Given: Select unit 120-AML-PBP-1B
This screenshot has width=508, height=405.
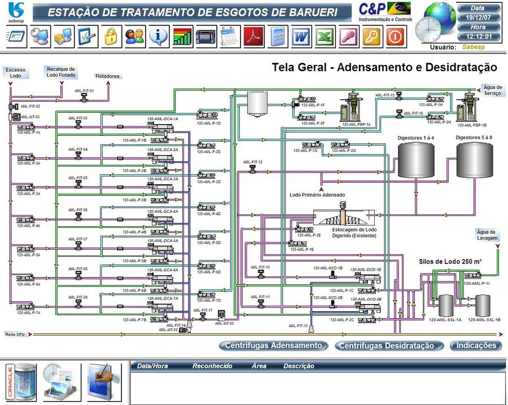Looking at the screenshot, I should 468,107.
